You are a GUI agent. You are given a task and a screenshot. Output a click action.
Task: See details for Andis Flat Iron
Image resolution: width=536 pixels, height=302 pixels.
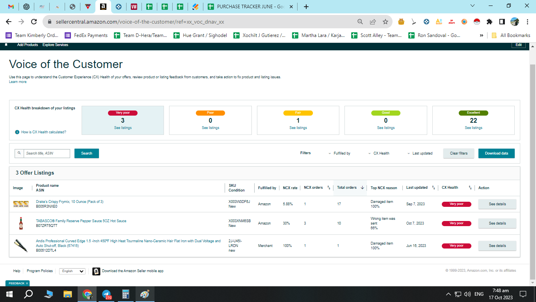tap(497, 246)
